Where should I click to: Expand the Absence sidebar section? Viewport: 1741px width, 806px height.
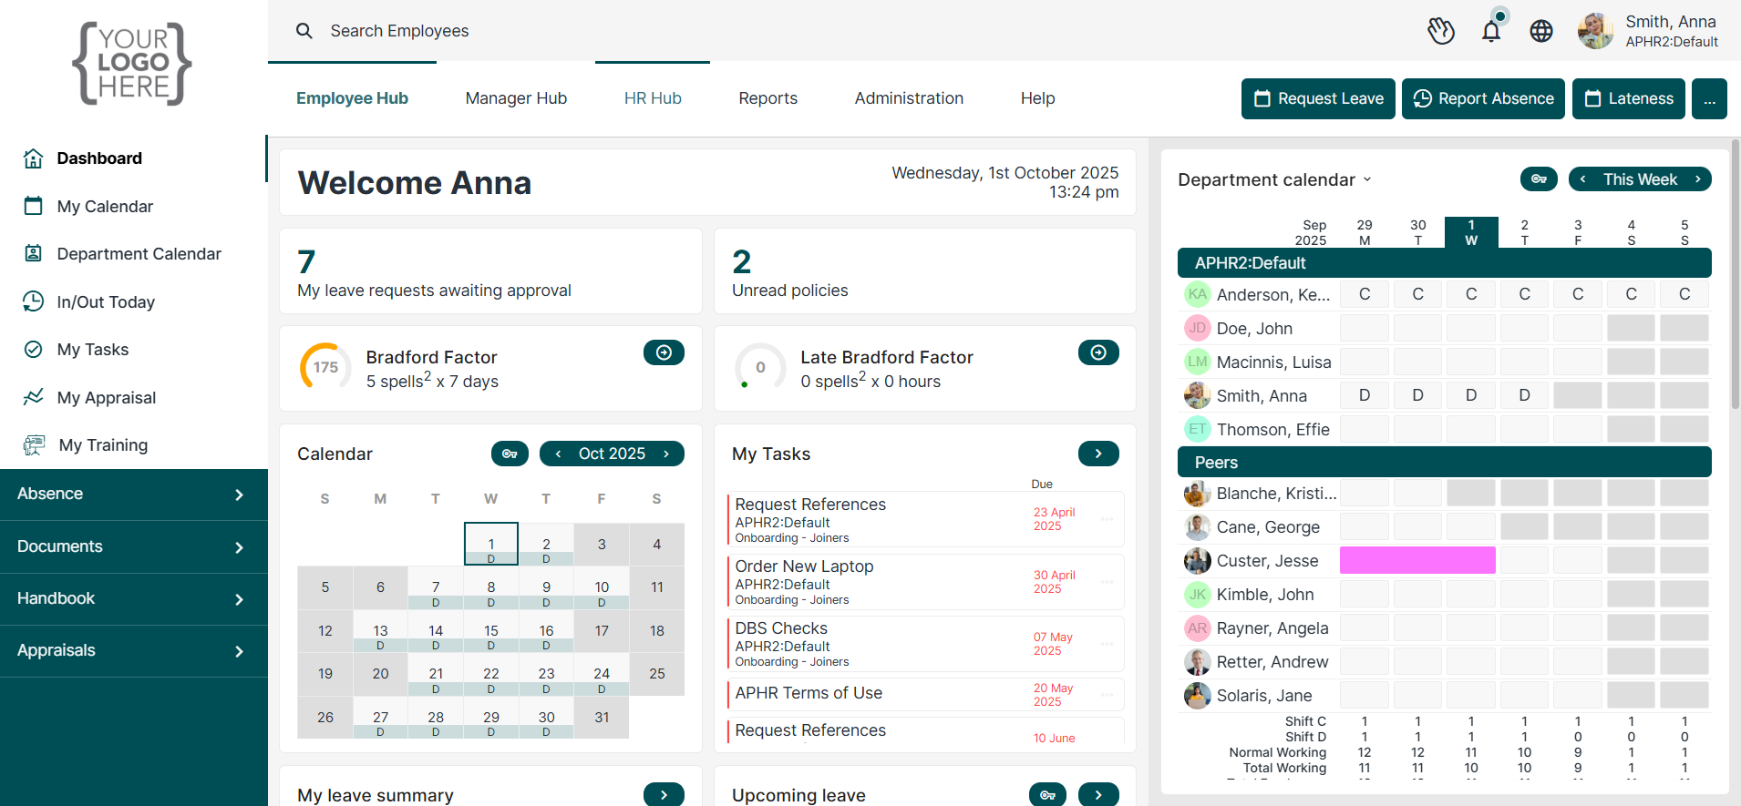[x=134, y=495]
